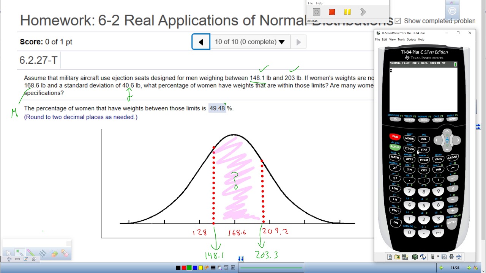Viewport: 486px width, 273px height.
Task: Toggle Show completed problems checkbox
Action: (398, 21)
